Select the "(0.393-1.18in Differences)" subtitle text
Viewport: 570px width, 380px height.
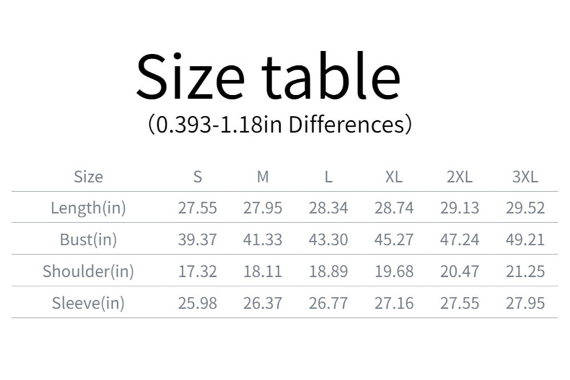279,124
